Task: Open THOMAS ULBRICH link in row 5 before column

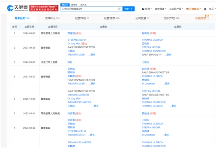Action: pos(78,95)
